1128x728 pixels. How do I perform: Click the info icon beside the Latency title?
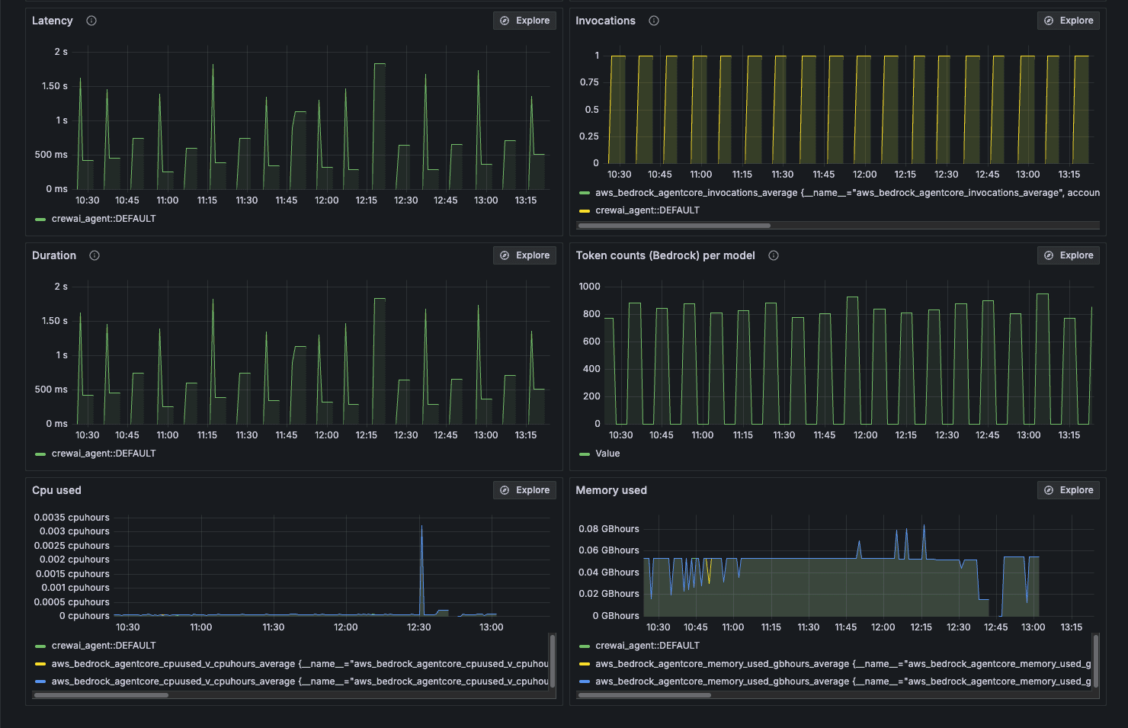click(91, 21)
